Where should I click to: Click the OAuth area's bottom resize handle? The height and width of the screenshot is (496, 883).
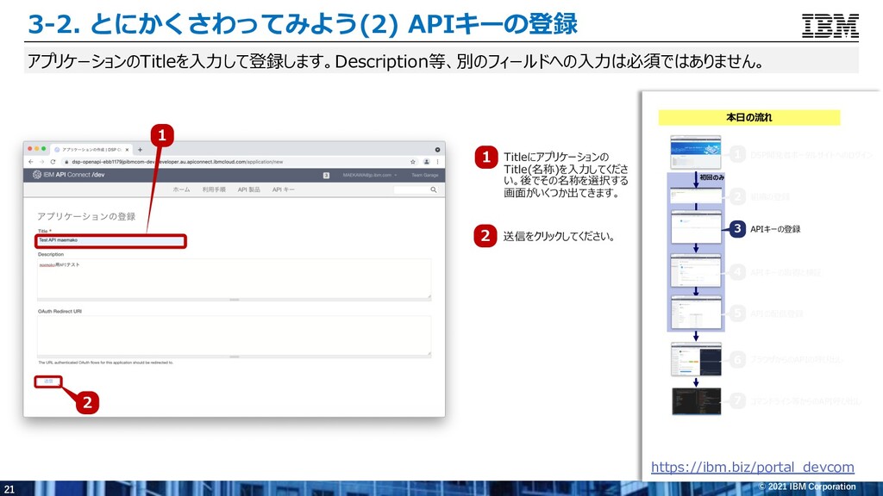point(235,357)
